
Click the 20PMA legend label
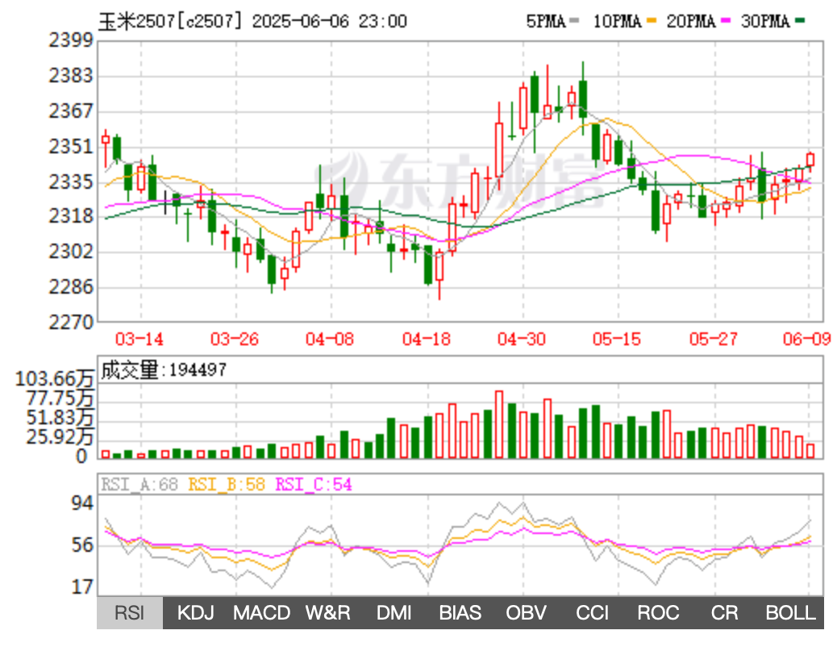pyautogui.click(x=690, y=22)
